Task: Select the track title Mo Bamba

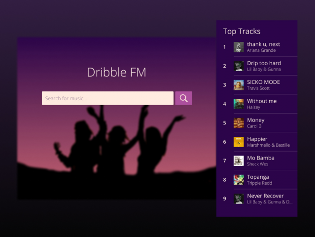Action: [x=261, y=158]
